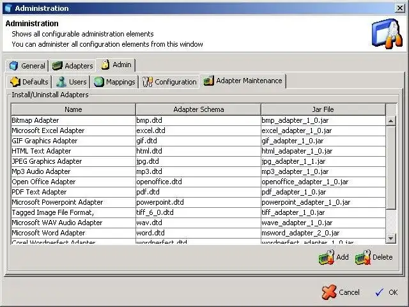Click the adapter list scrollbar thumb
This screenshot has height=307, width=409.
390,168
